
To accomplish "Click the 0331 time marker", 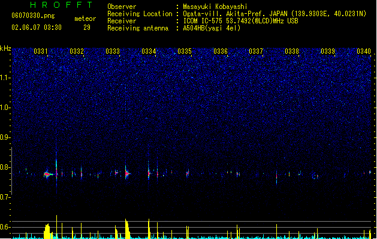I will pos(41,51).
